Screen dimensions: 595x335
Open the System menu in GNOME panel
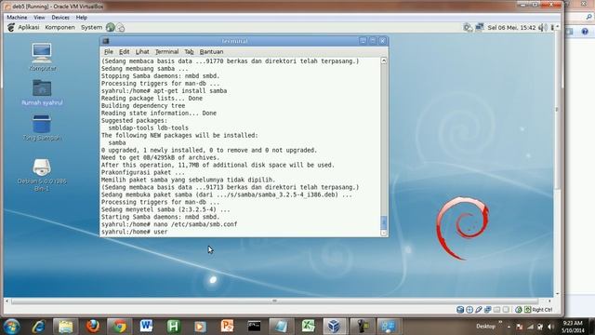(x=91, y=27)
